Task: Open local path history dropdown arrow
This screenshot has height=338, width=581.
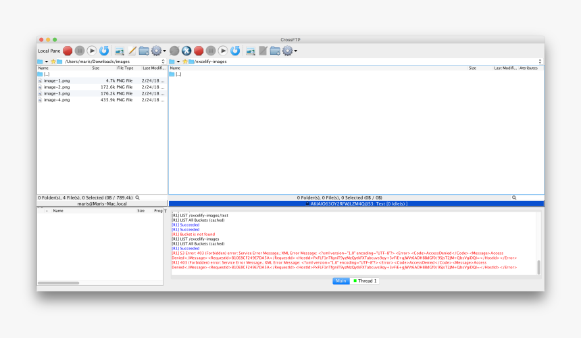Action: [47, 62]
